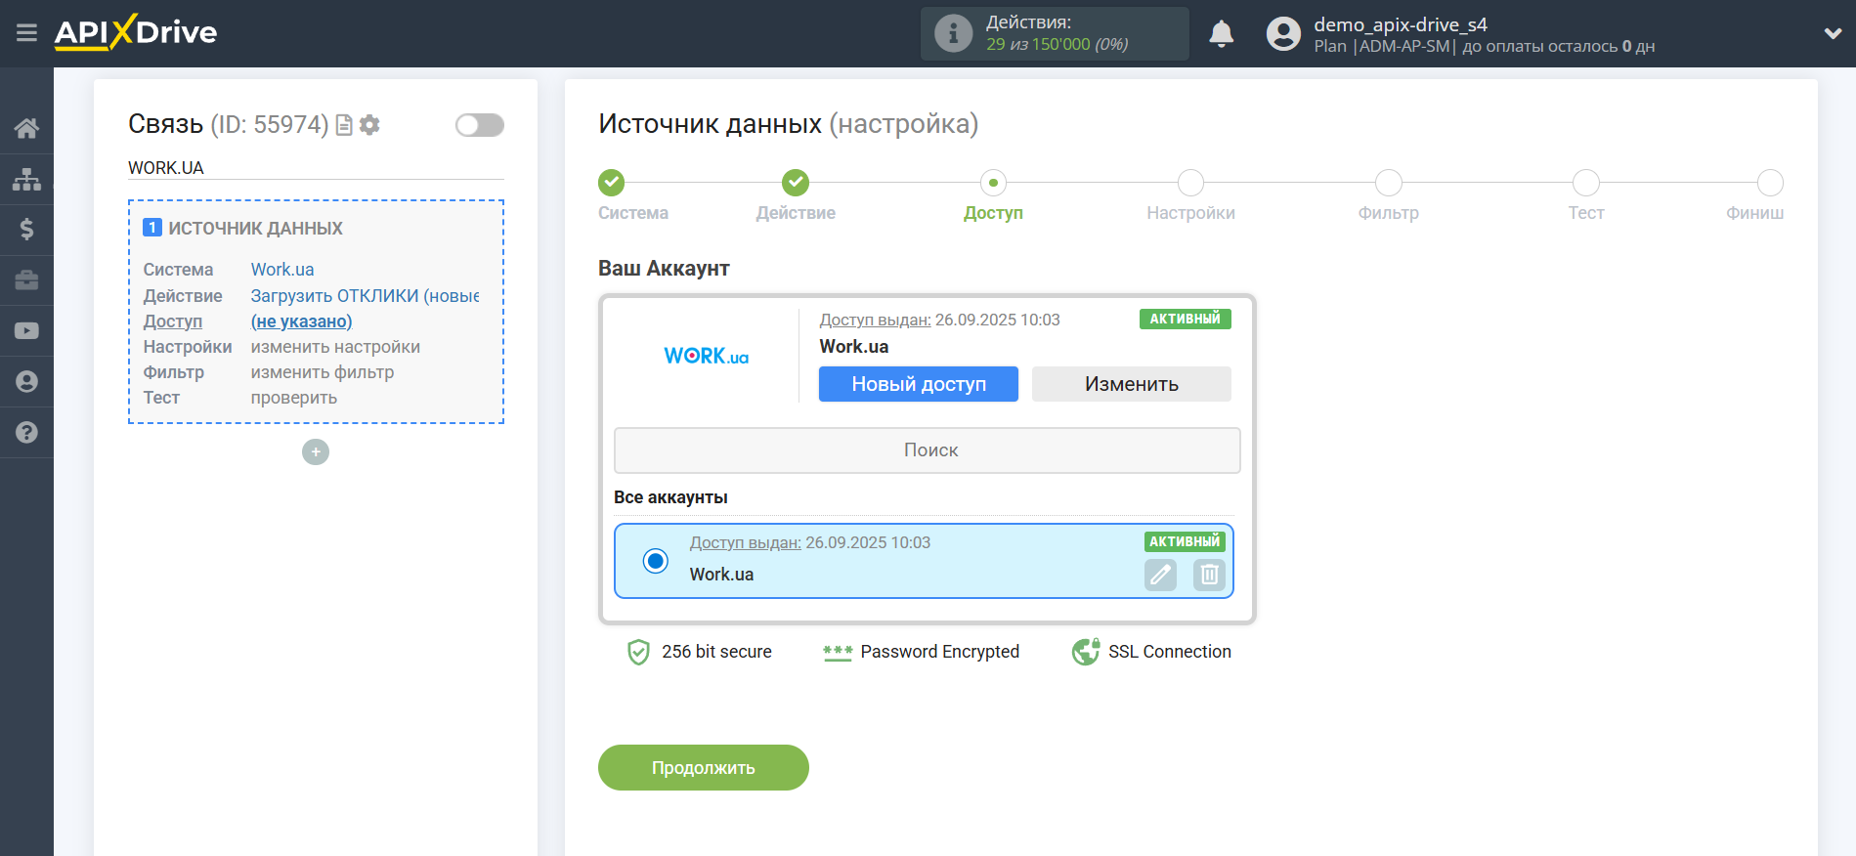Open the connections sitemap icon
The height and width of the screenshot is (856, 1856).
coord(26,179)
